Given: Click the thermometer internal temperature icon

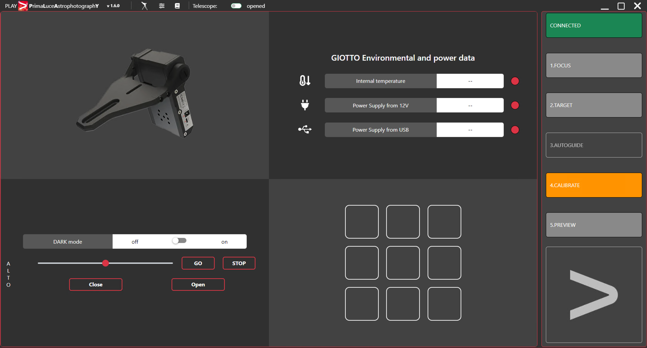Looking at the screenshot, I should pyautogui.click(x=305, y=81).
